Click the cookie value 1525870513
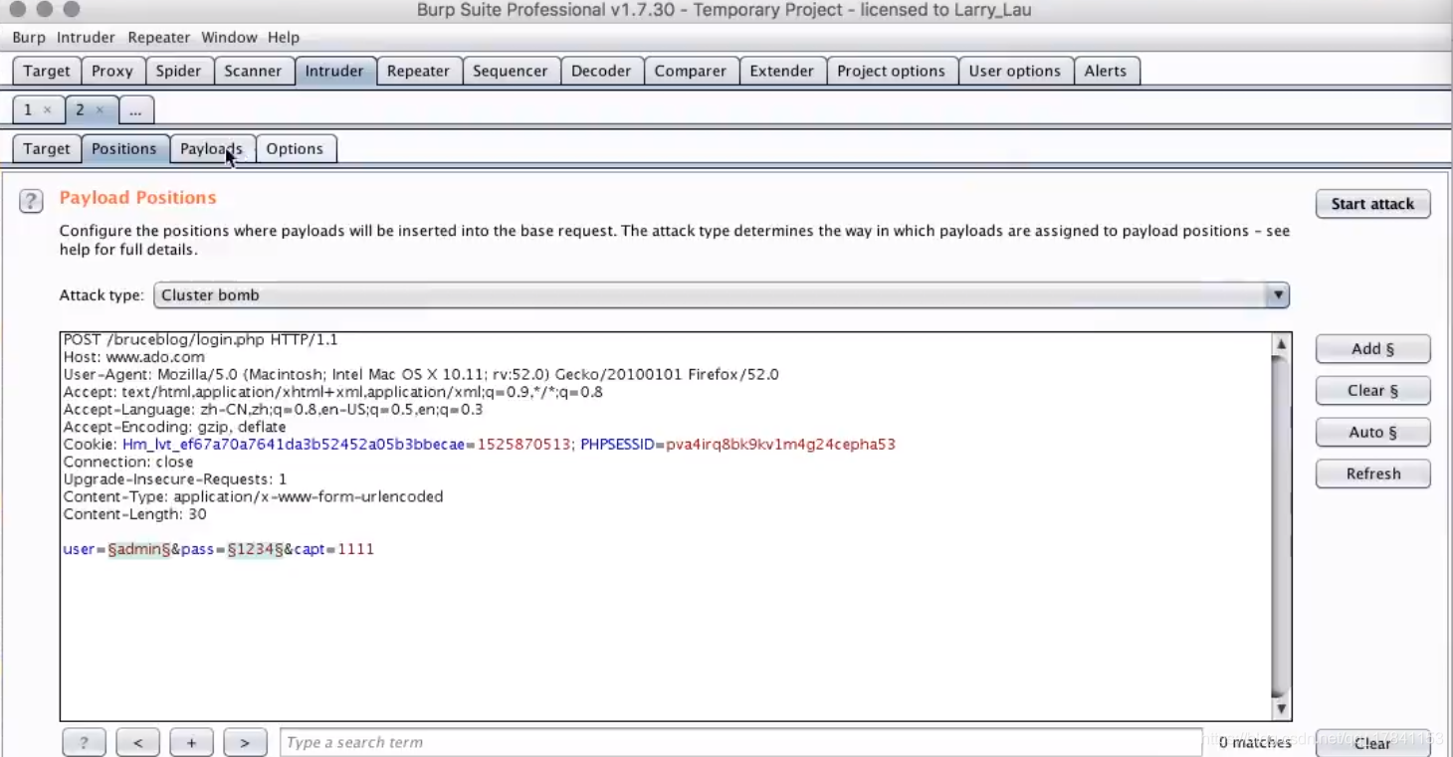 [x=524, y=445]
